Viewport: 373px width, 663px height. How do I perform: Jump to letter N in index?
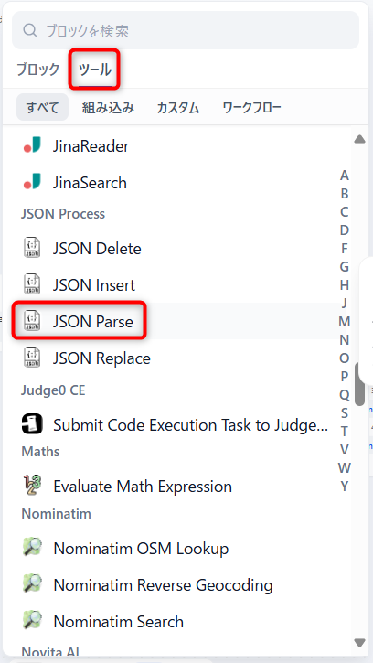(x=345, y=339)
